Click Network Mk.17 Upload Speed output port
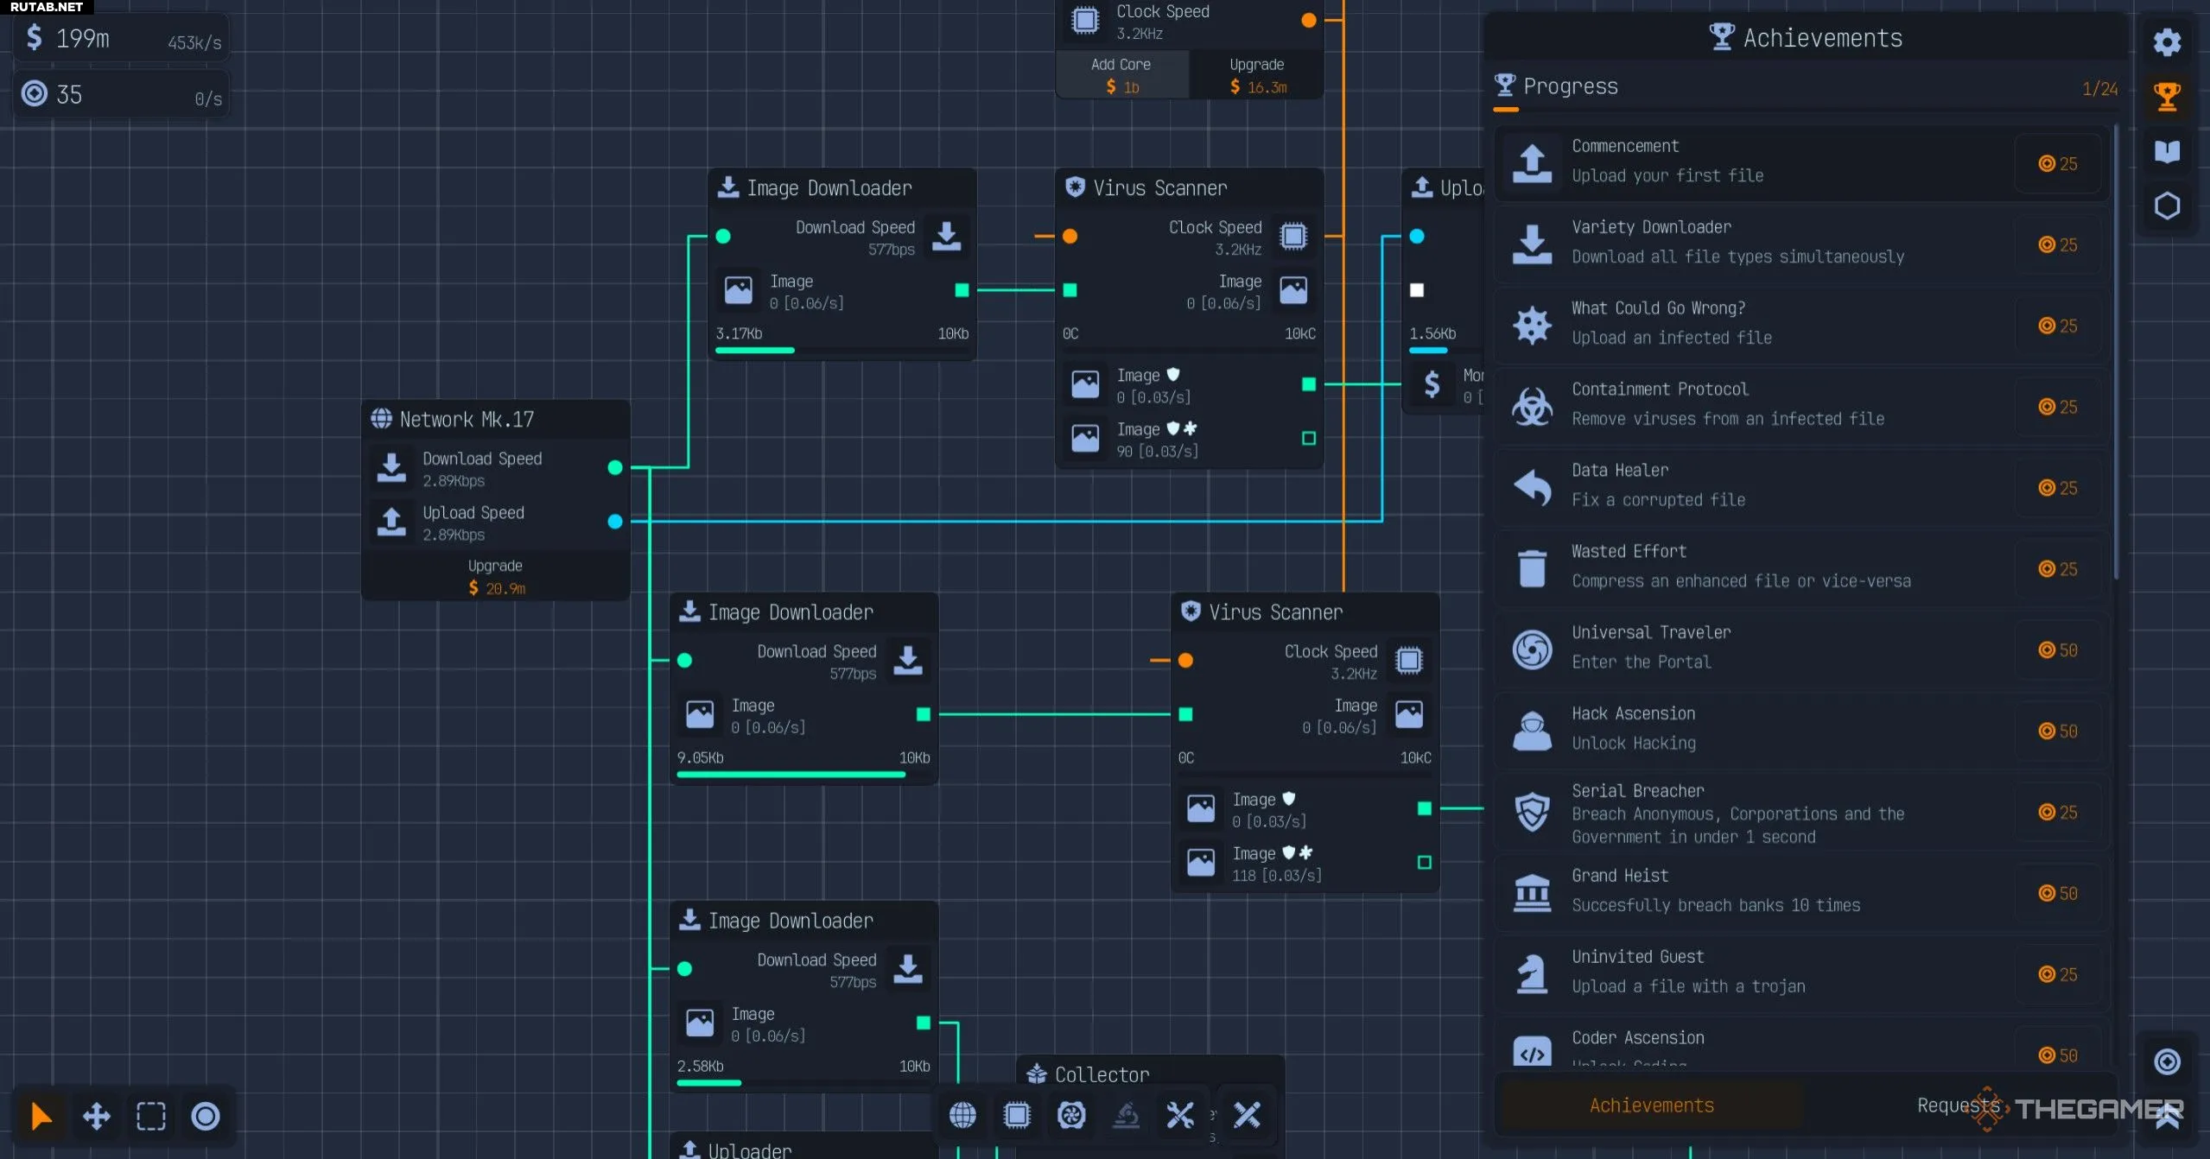2210x1159 pixels. [x=615, y=522]
